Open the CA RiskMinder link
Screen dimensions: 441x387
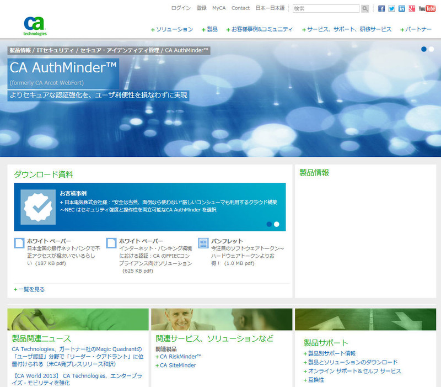181,357
